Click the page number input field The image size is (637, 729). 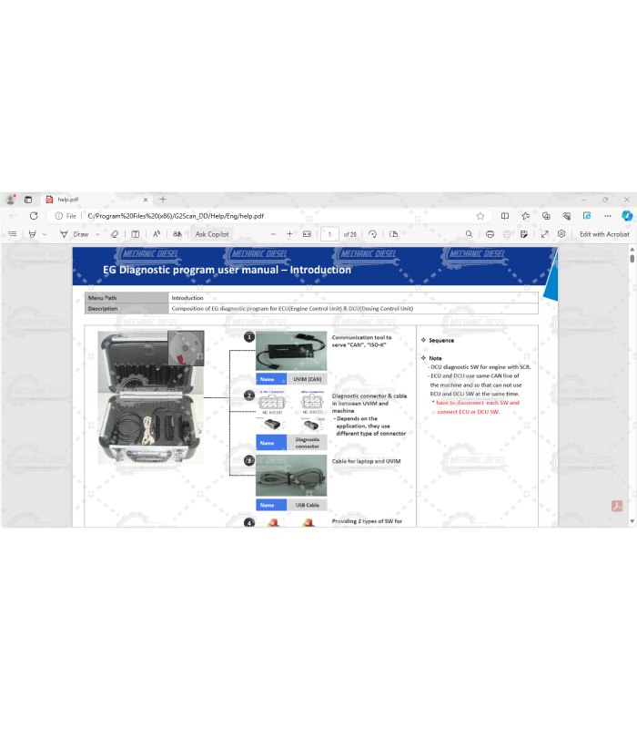click(x=329, y=234)
